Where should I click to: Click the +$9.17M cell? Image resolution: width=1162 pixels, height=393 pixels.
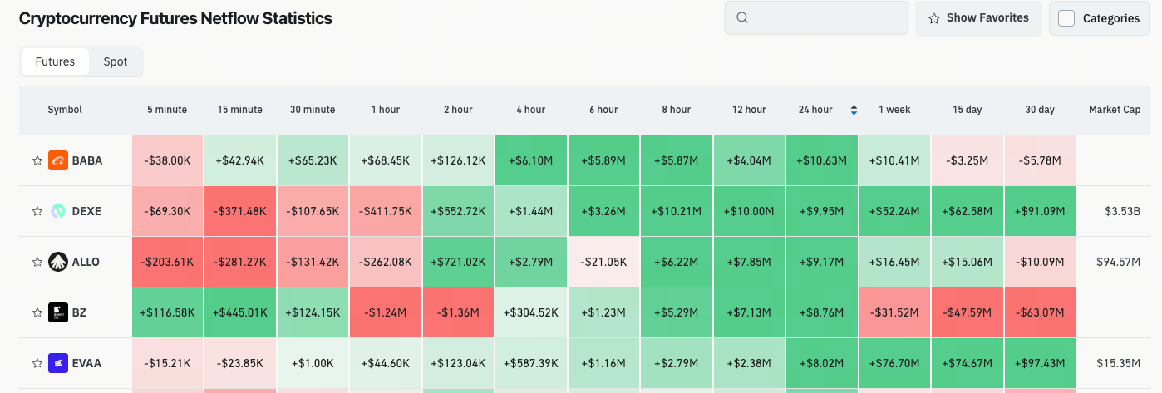point(822,262)
